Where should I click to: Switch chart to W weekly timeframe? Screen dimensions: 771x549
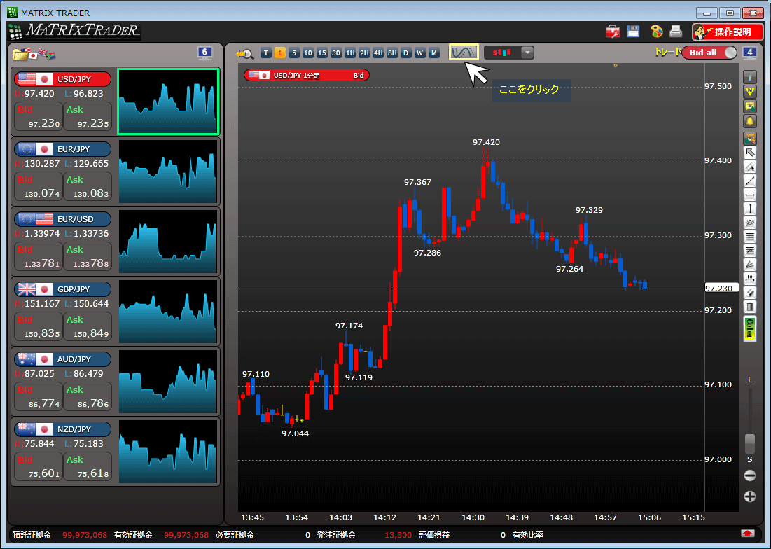coord(419,53)
